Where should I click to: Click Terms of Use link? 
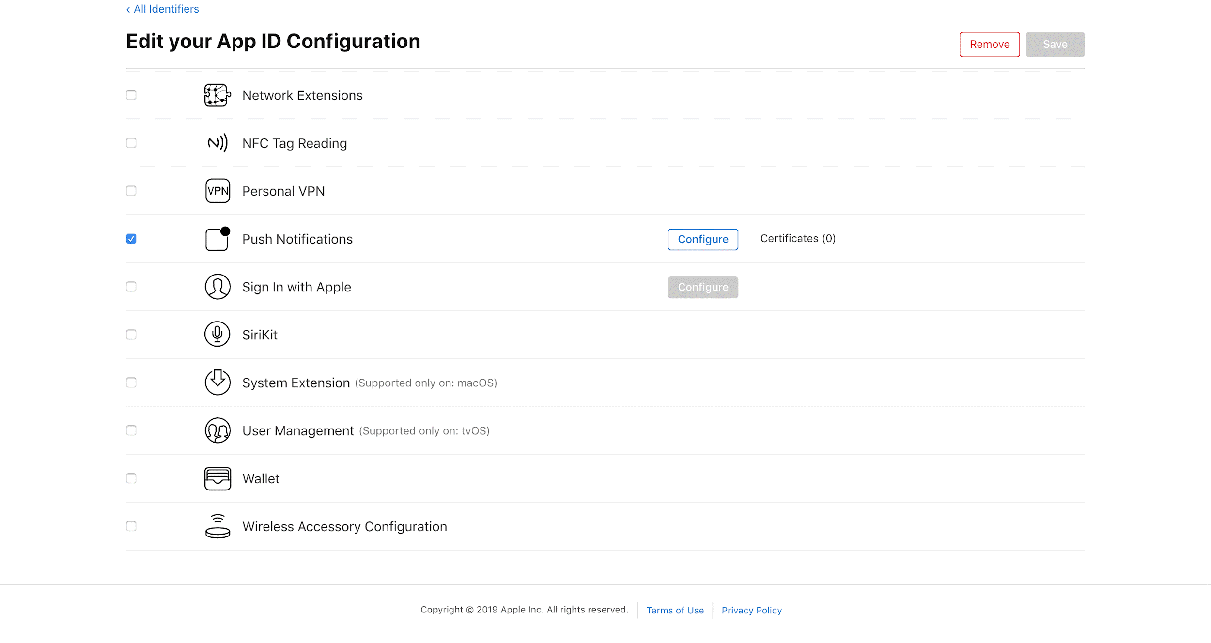pos(675,610)
